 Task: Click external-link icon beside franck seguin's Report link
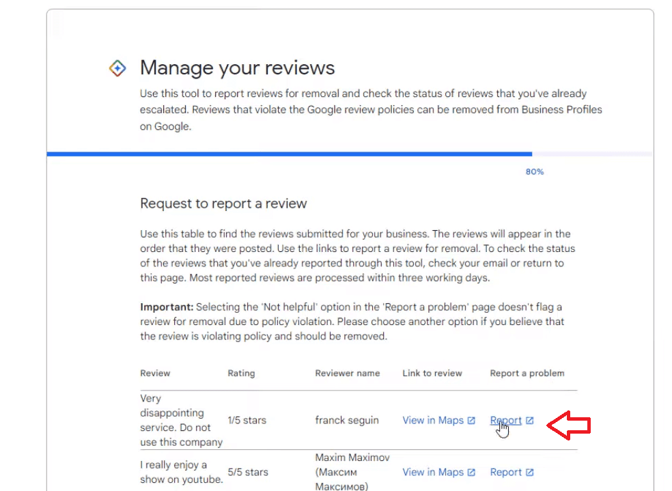tap(528, 420)
